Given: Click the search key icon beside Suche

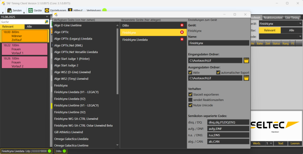Looking at the screenshot, I should tap(47, 22).
